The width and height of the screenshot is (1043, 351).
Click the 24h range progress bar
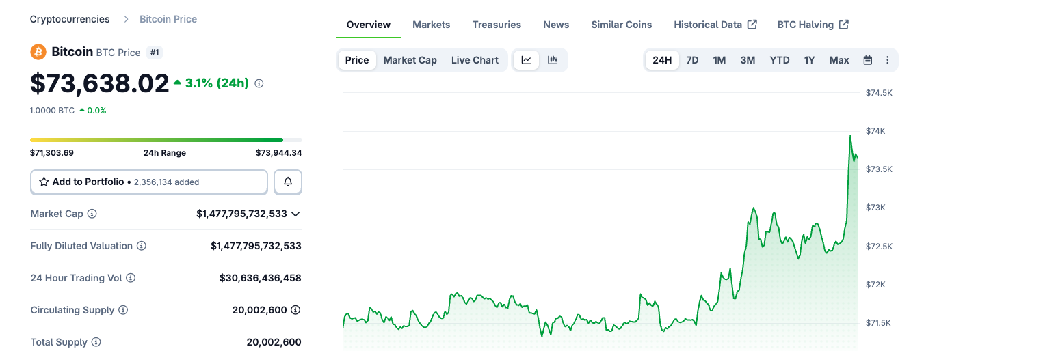pos(166,140)
